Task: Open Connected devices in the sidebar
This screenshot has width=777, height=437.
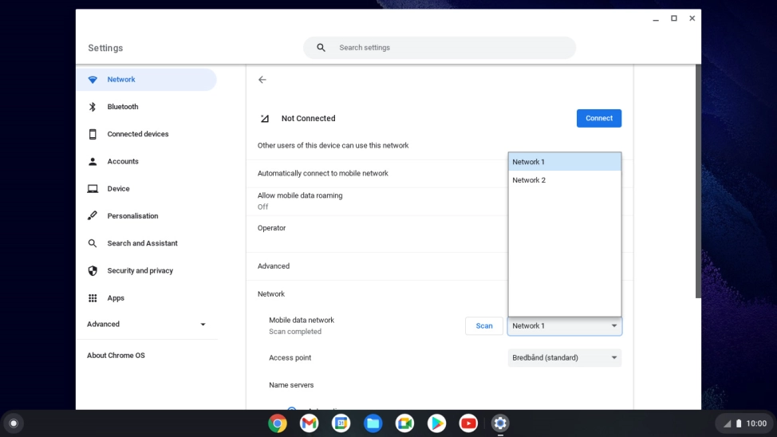Action: point(137,134)
